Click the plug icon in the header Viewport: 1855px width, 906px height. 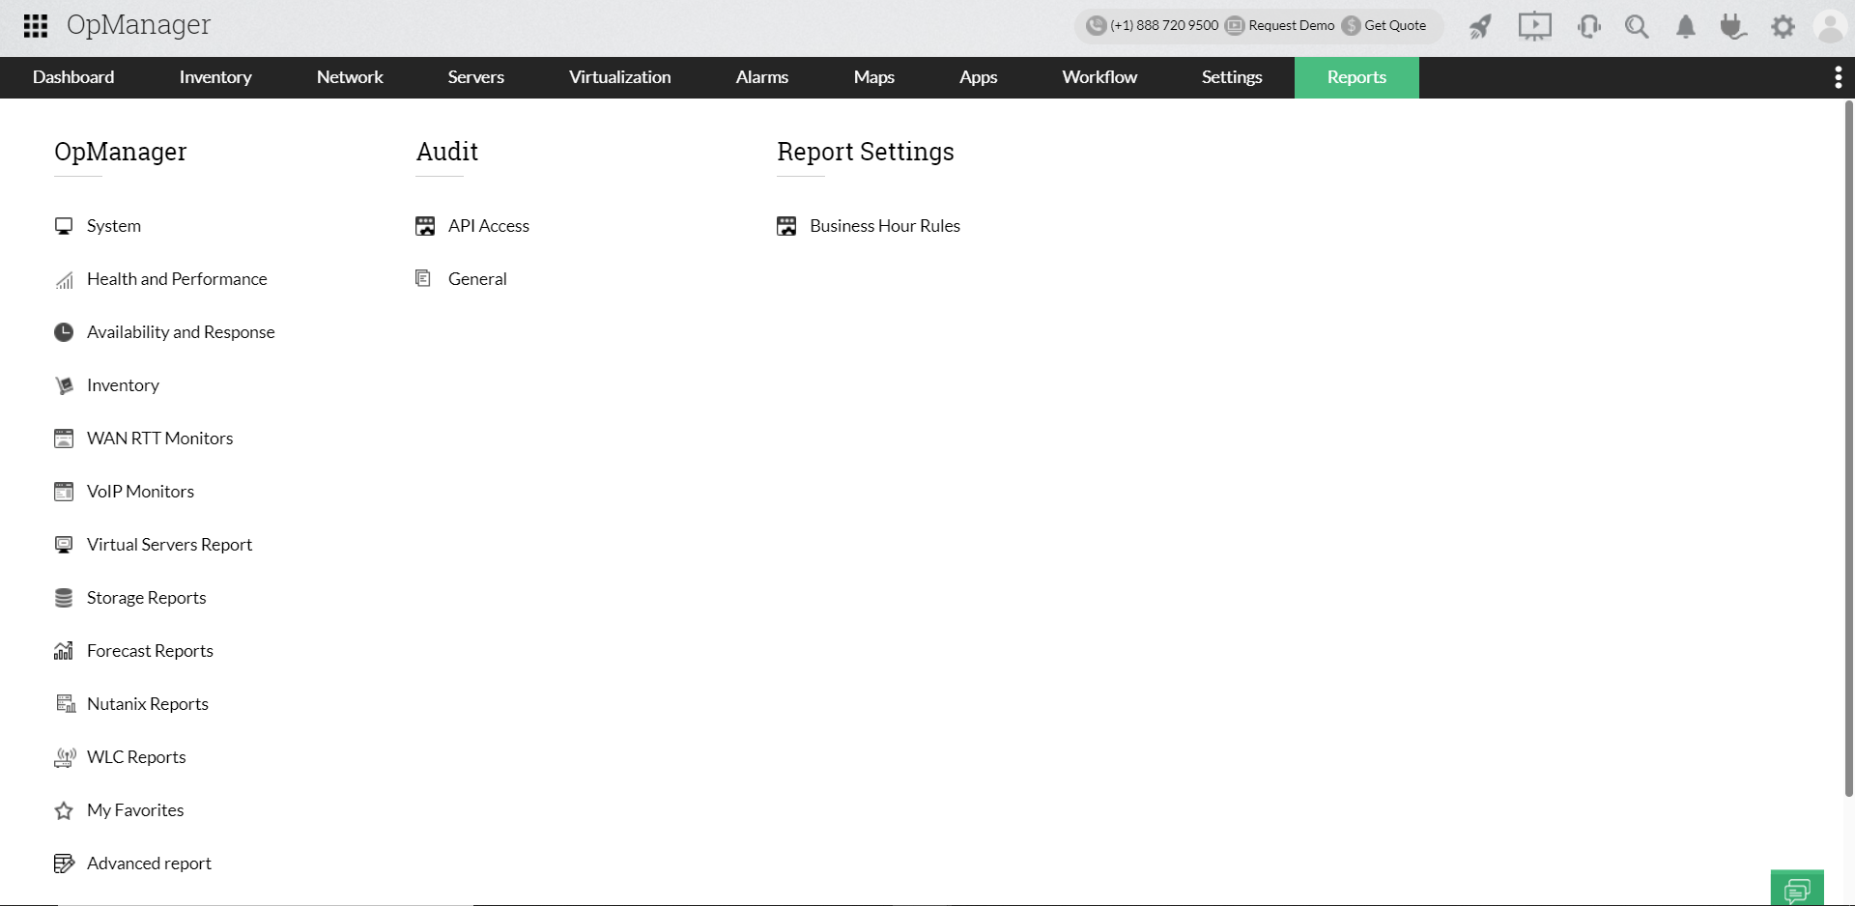pos(1733,26)
